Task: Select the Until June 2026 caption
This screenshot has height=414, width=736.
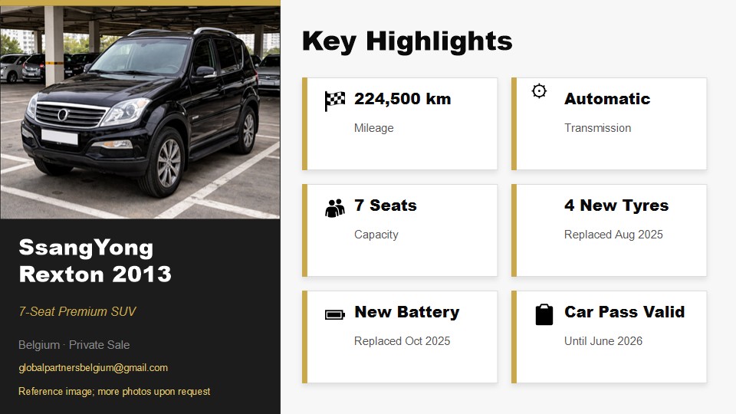Action: (603, 341)
